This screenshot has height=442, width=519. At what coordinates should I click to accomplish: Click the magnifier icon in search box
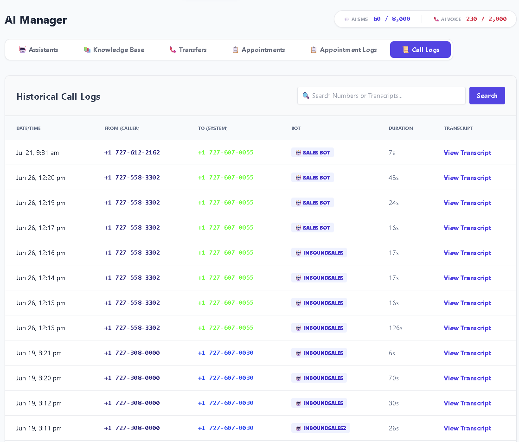pyautogui.click(x=306, y=96)
